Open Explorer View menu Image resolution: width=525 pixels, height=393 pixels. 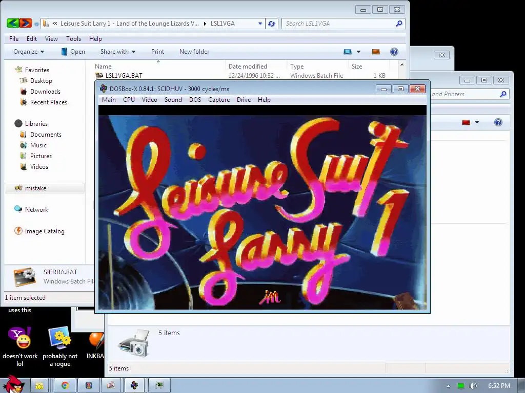tap(52, 39)
